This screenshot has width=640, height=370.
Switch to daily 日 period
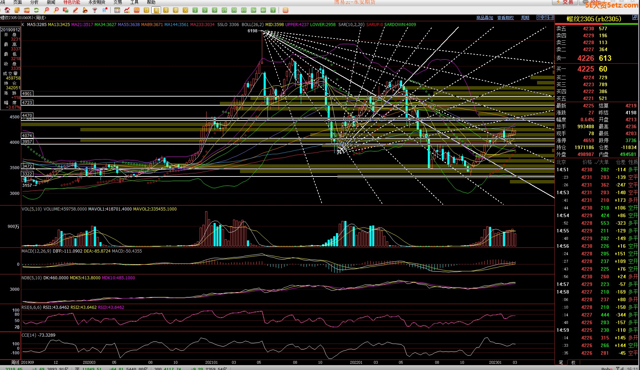point(146,10)
